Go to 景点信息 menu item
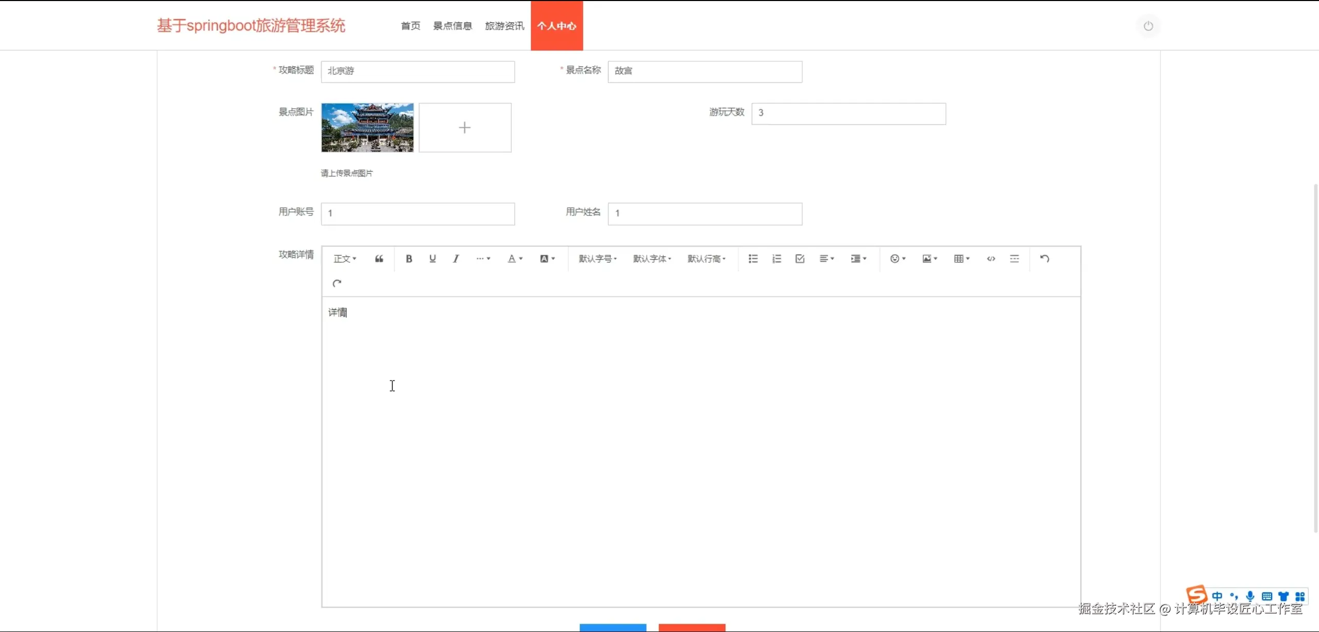 point(452,26)
